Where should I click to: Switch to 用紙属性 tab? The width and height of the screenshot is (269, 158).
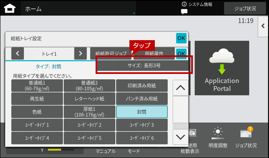point(154,53)
